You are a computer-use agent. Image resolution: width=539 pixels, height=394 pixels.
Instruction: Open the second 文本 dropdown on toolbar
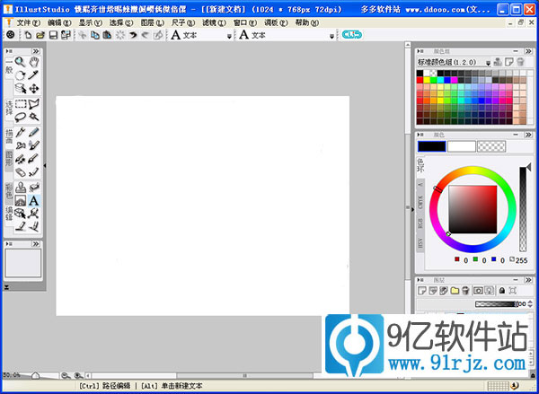point(331,36)
